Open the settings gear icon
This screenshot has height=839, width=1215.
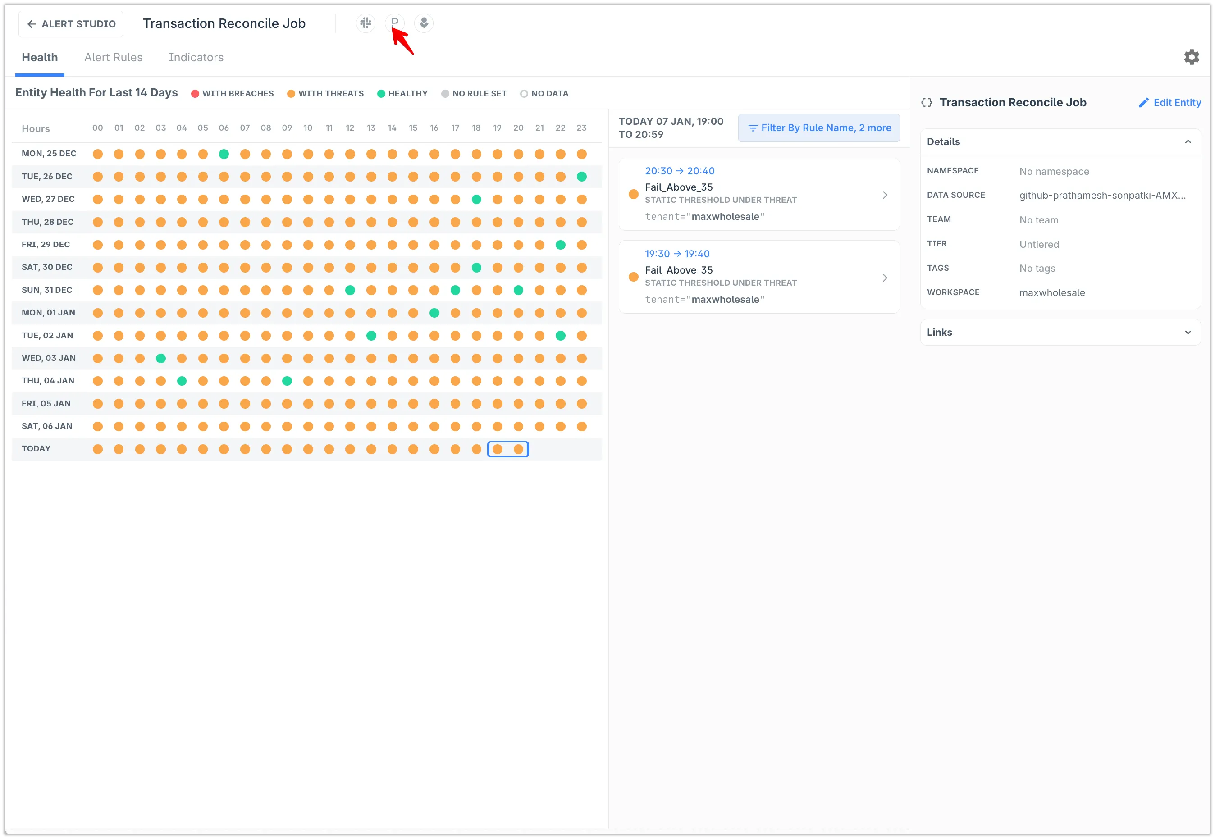coord(1192,57)
